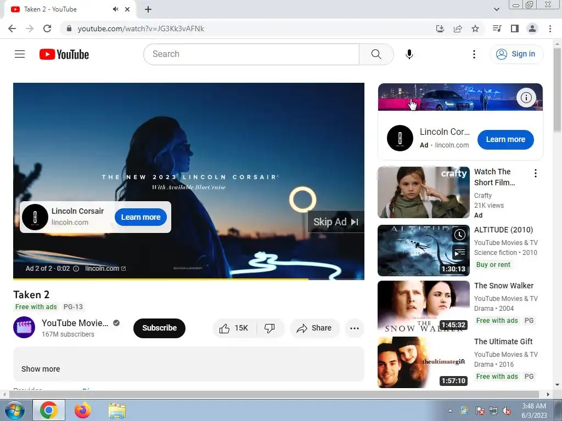Dislike the Taken 2 video
Image resolution: width=562 pixels, height=421 pixels.
269,328
